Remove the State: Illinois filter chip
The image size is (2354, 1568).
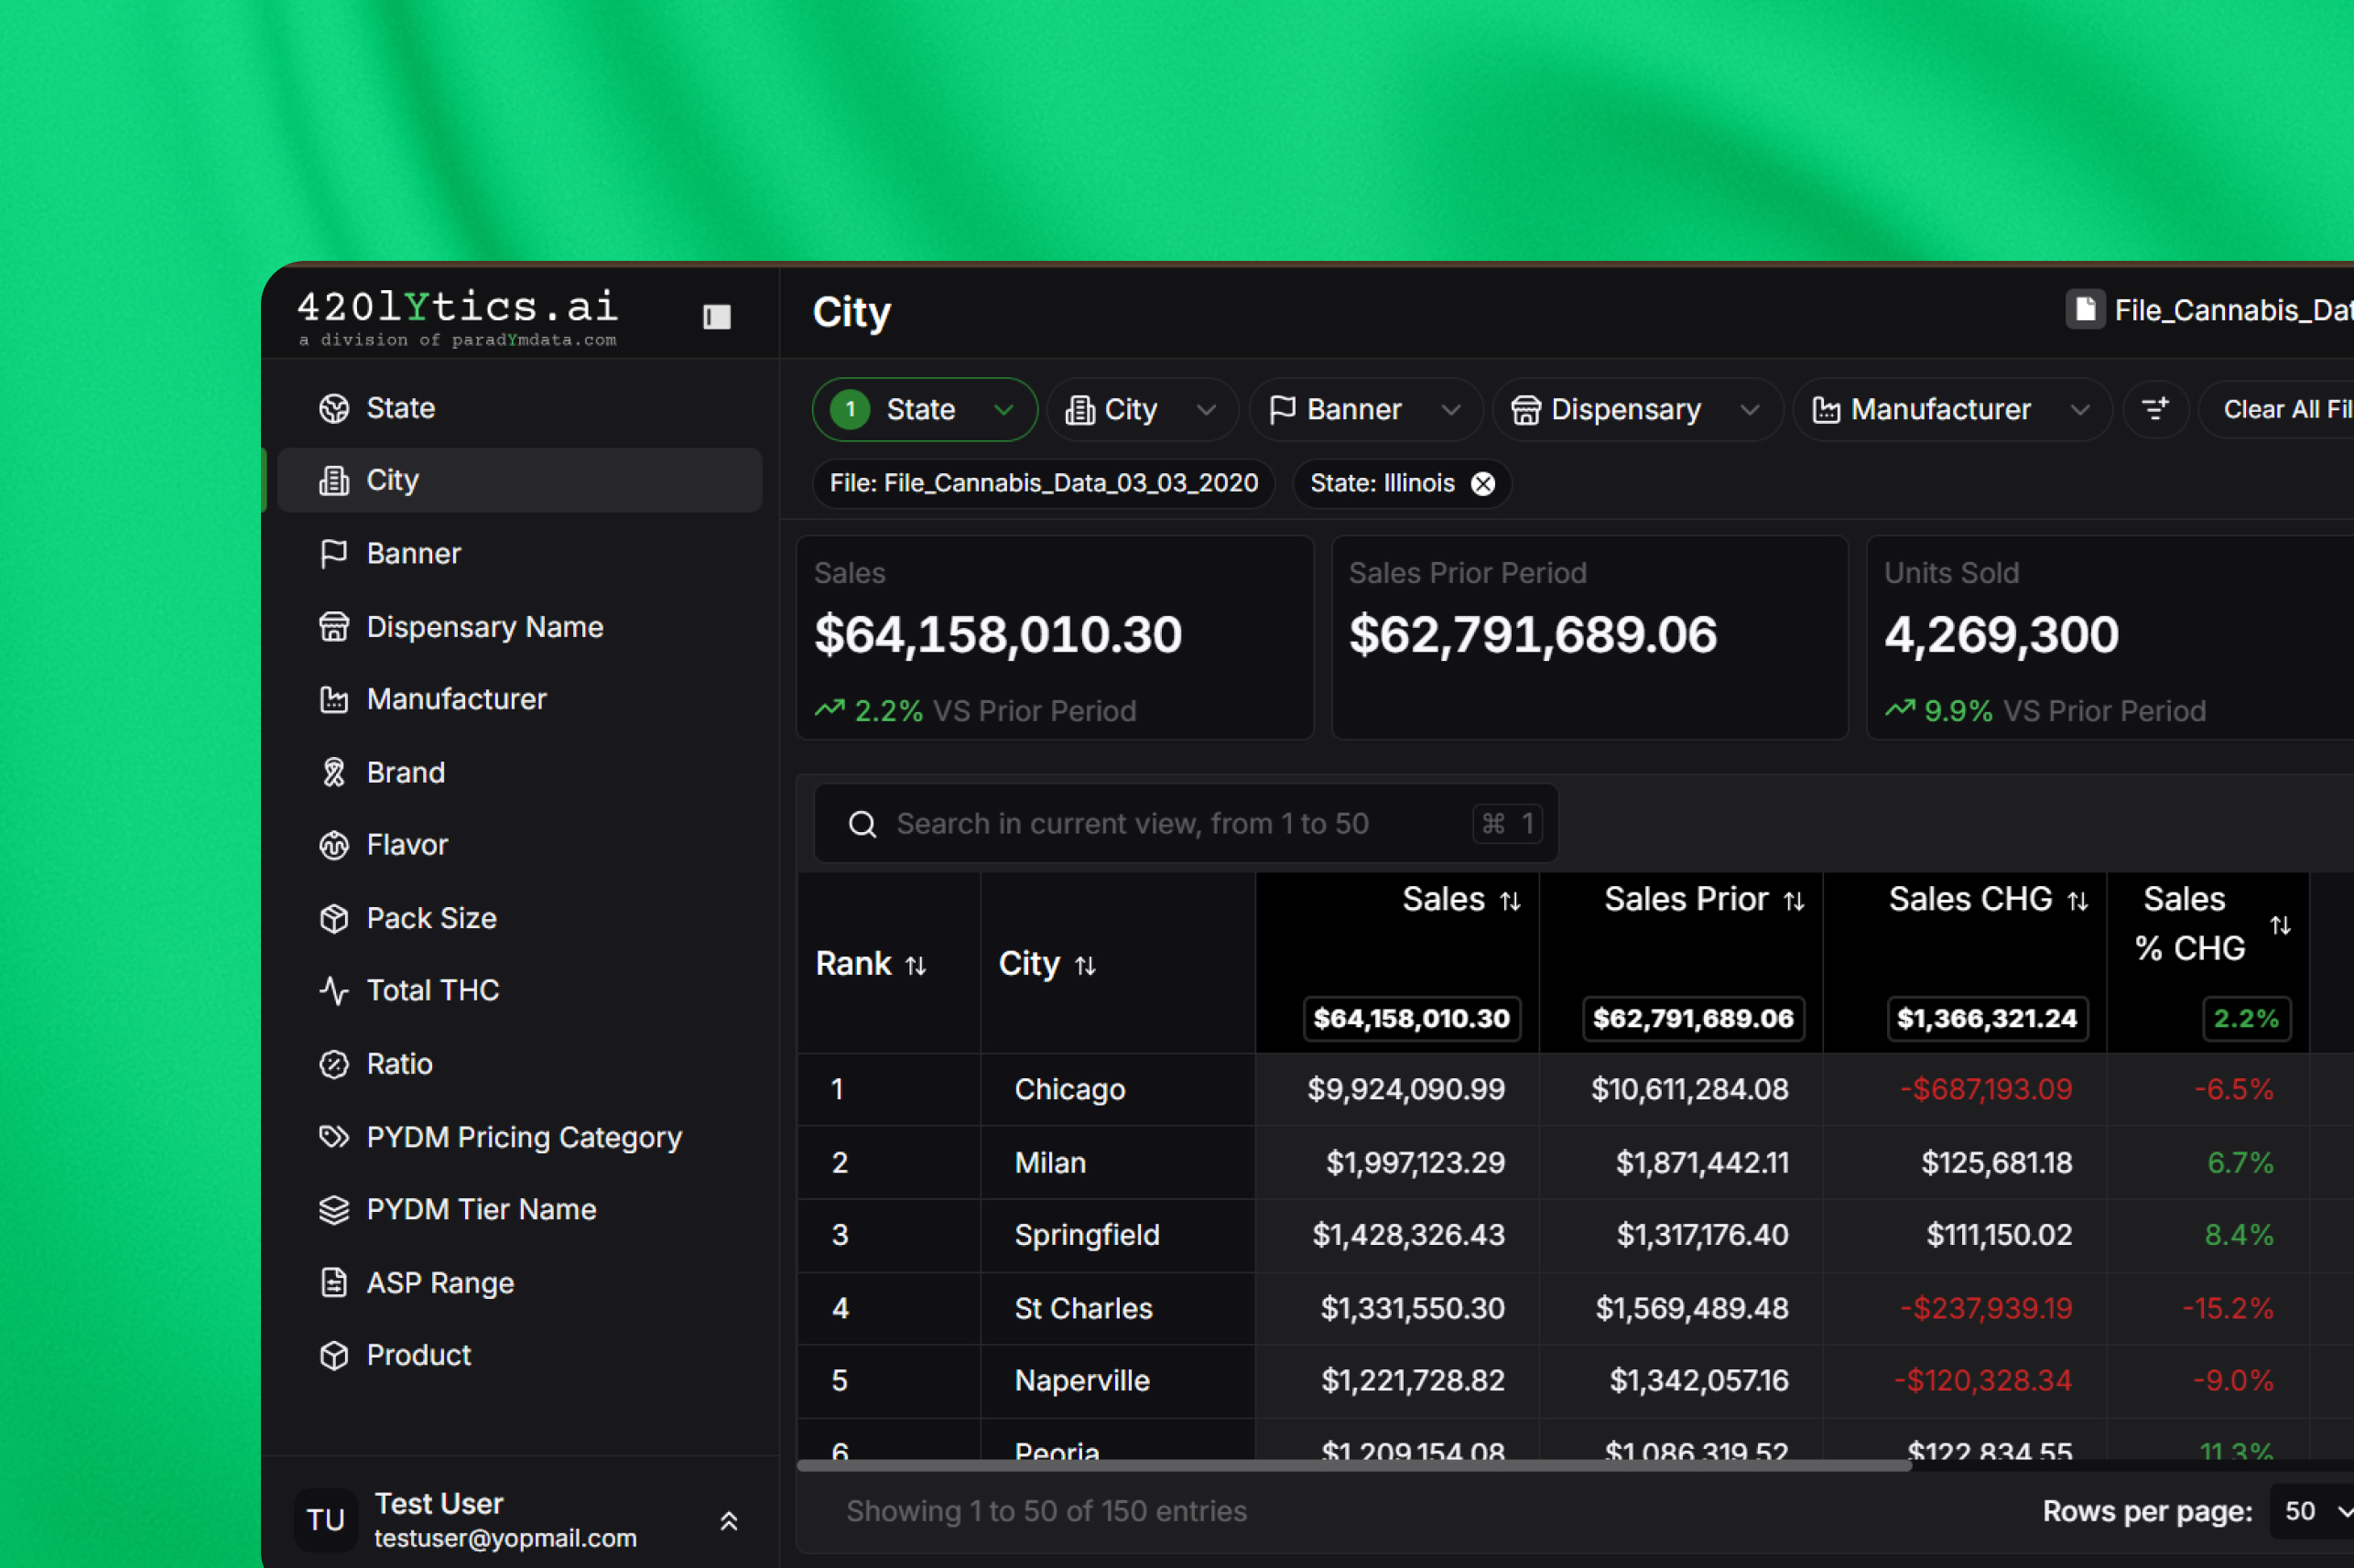pos(1482,484)
